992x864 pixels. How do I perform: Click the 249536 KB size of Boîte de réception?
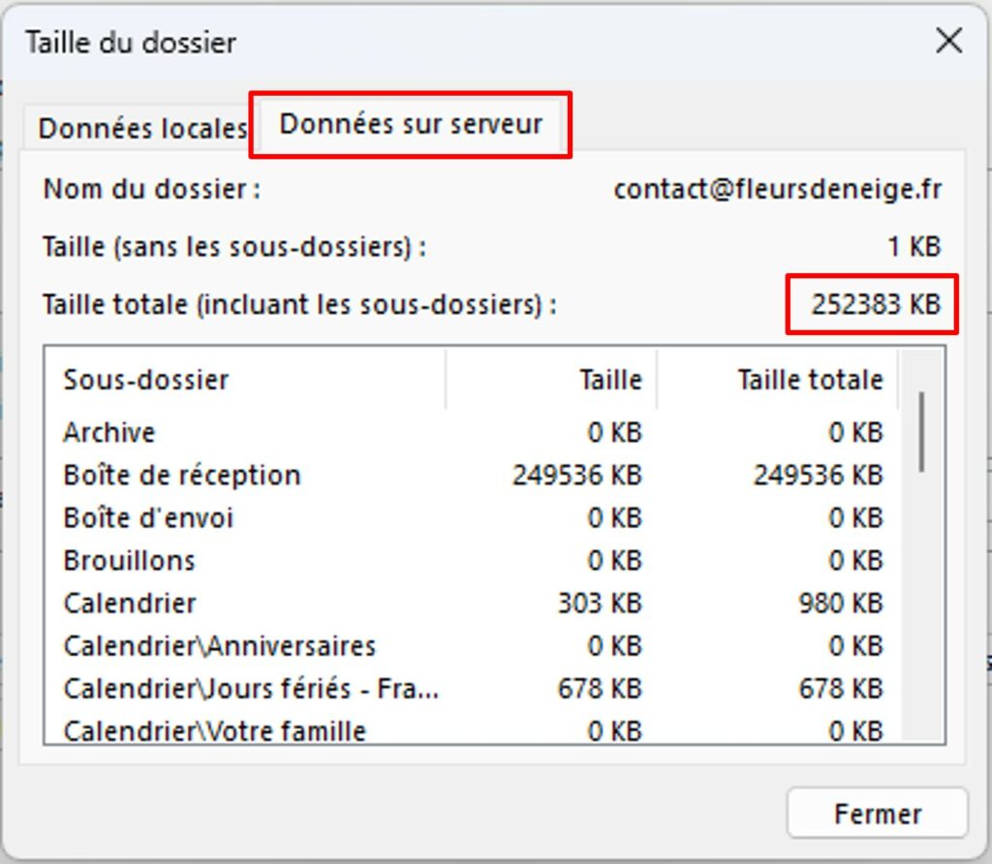pos(576,476)
